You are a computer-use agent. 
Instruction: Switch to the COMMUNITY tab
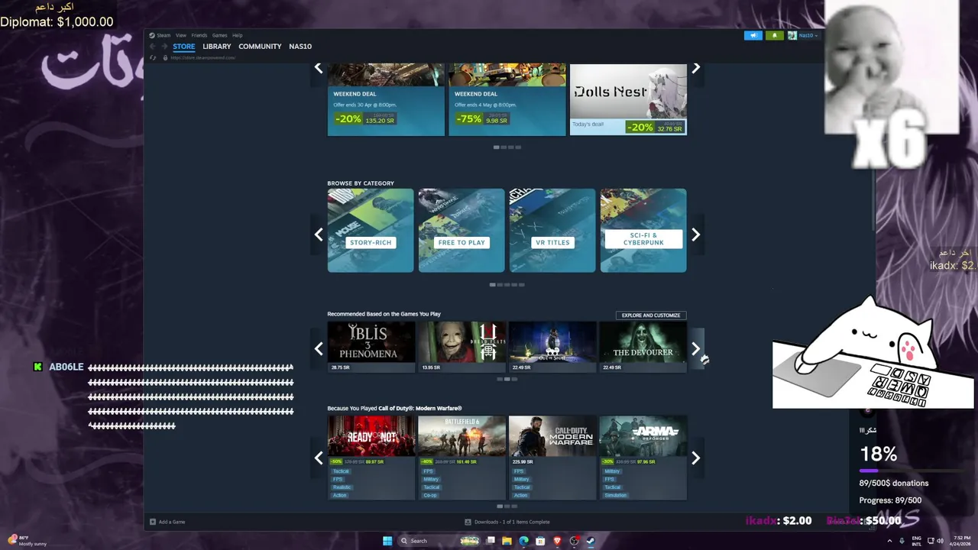(x=260, y=47)
